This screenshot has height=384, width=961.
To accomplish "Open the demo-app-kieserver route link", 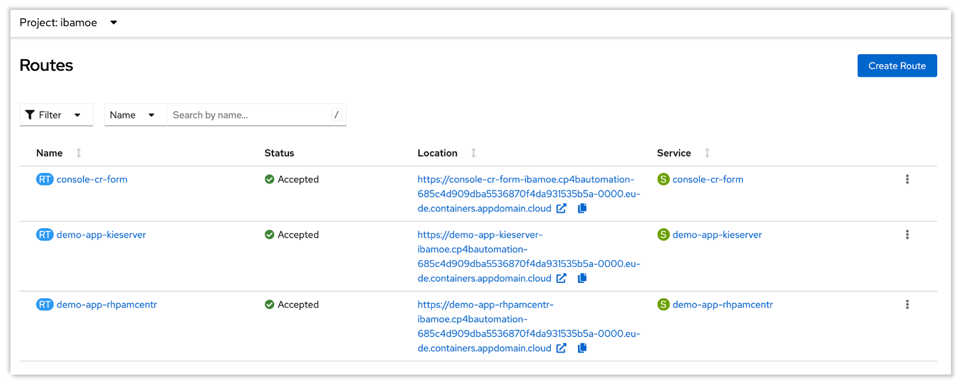I will pyautogui.click(x=101, y=235).
